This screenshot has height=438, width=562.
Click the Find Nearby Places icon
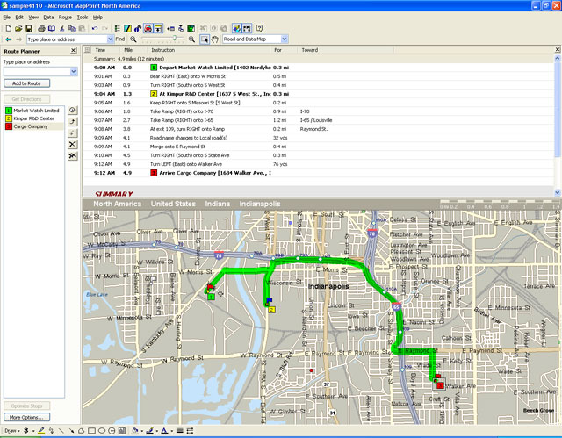(138, 28)
